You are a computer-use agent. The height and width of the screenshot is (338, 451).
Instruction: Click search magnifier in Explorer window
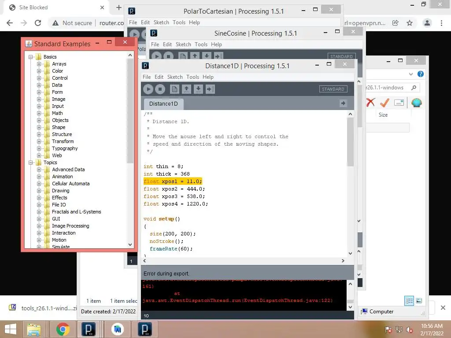414,88
